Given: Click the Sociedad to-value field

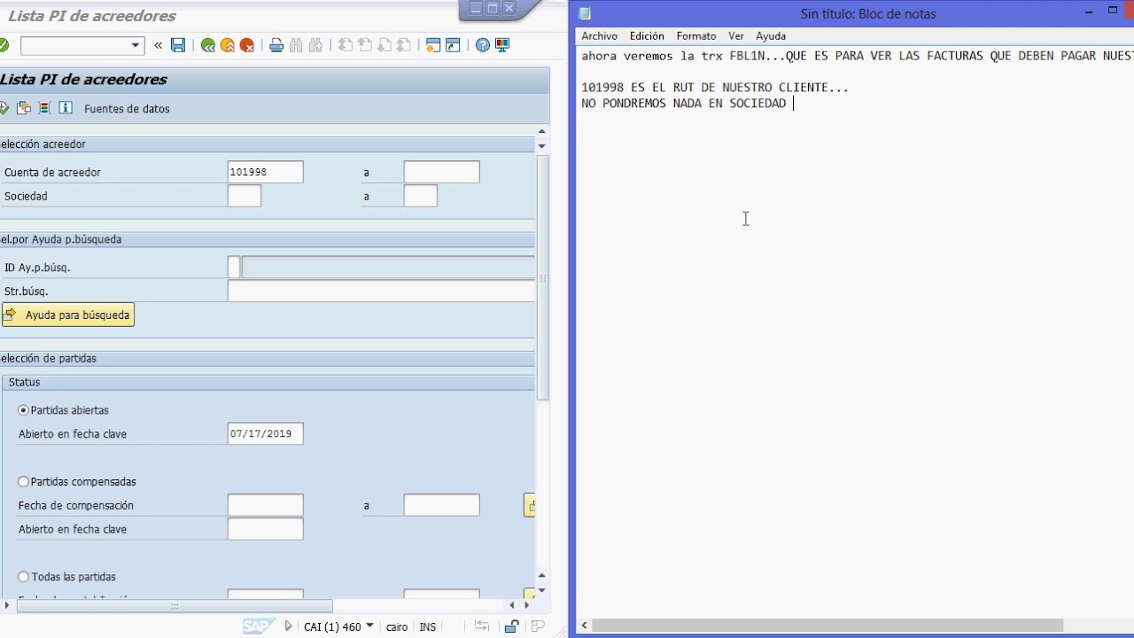Looking at the screenshot, I should 421,196.
